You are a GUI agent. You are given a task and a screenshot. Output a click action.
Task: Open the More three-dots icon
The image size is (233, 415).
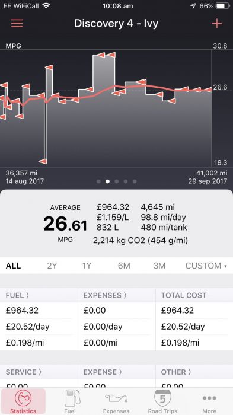pos(209,398)
